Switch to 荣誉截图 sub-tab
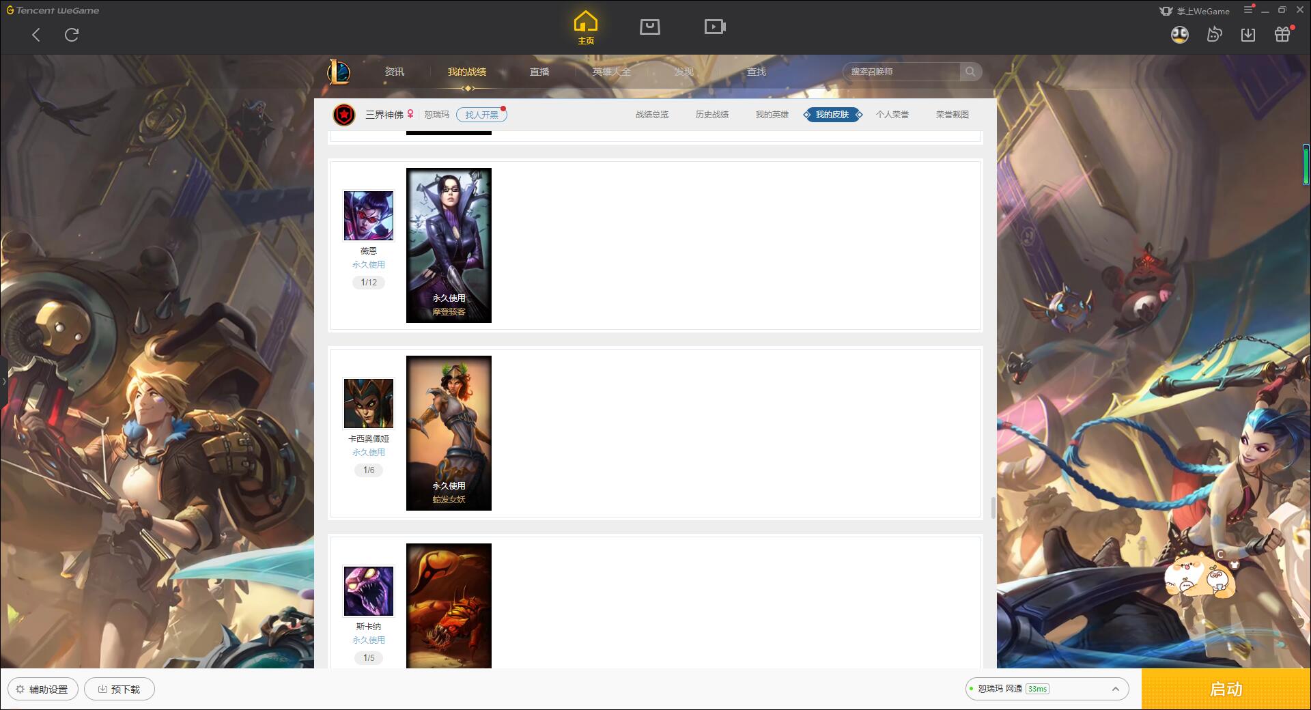1311x710 pixels. click(953, 115)
